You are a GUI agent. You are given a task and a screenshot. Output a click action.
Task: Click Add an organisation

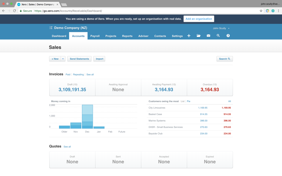199,18
